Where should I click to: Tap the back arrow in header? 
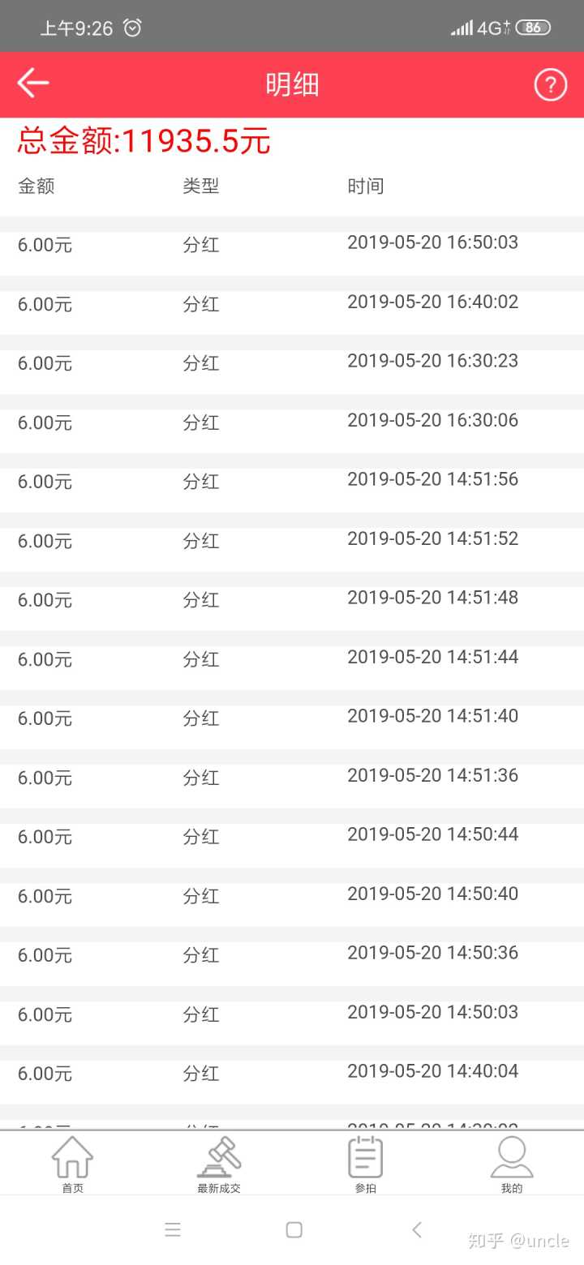coord(33,84)
